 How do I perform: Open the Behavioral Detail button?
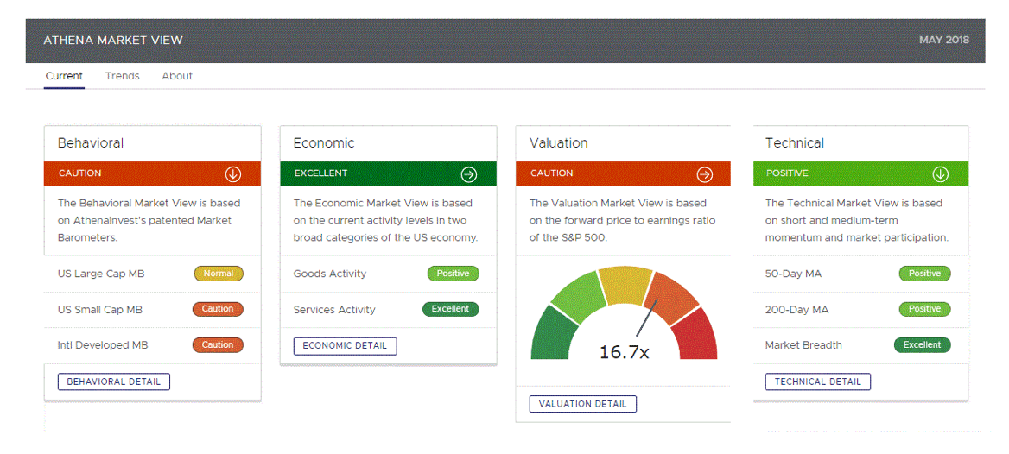(x=114, y=381)
